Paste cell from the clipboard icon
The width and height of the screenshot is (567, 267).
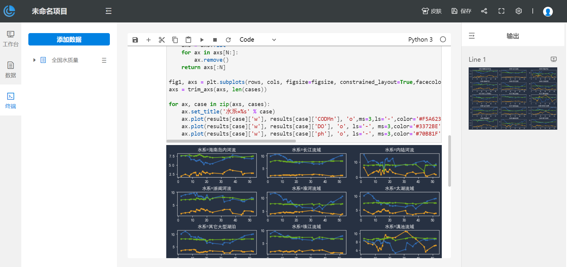[188, 40]
